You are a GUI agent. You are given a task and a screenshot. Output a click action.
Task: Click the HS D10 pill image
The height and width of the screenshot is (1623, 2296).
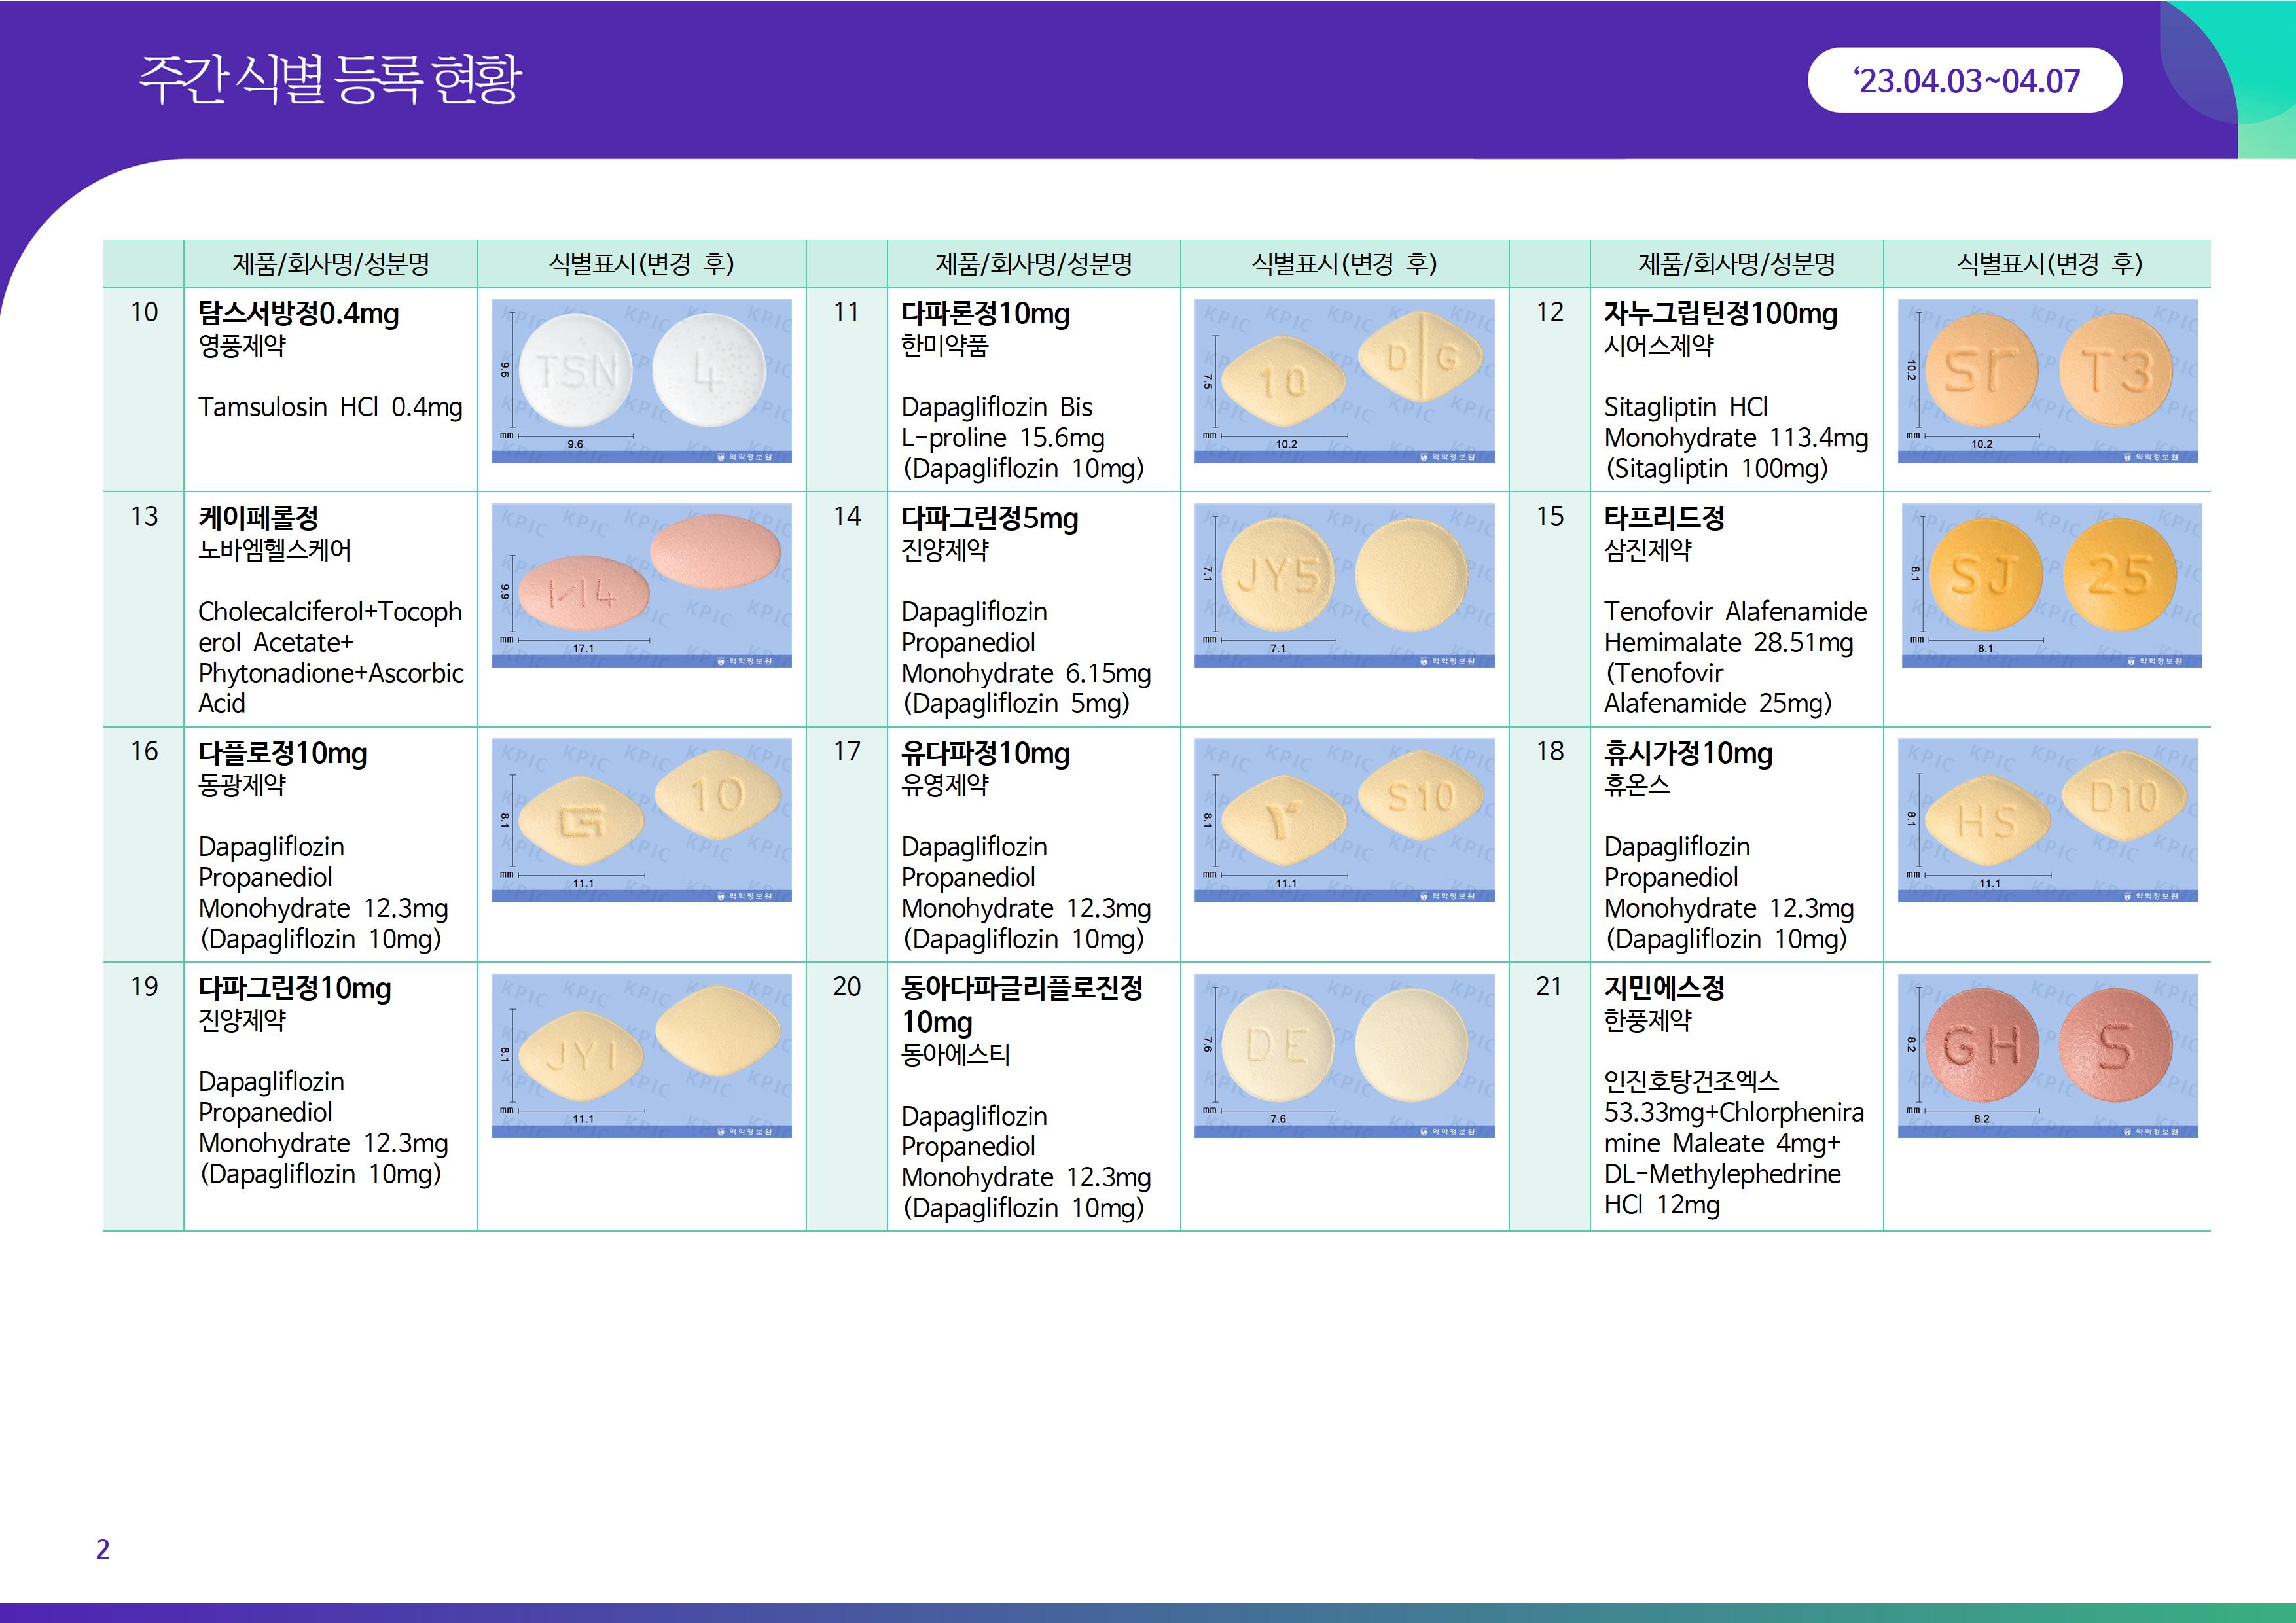[x=2047, y=820]
